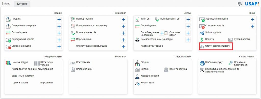Open the Меню item

tap(6, 4)
